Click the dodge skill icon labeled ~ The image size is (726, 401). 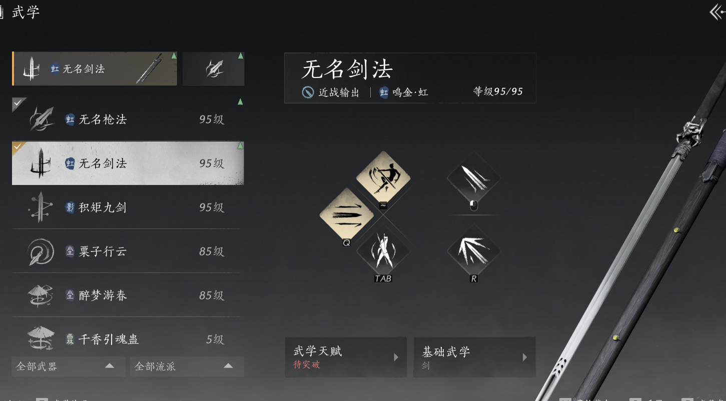pyautogui.click(x=383, y=177)
